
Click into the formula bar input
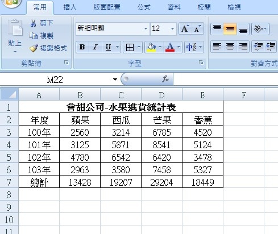(226, 80)
